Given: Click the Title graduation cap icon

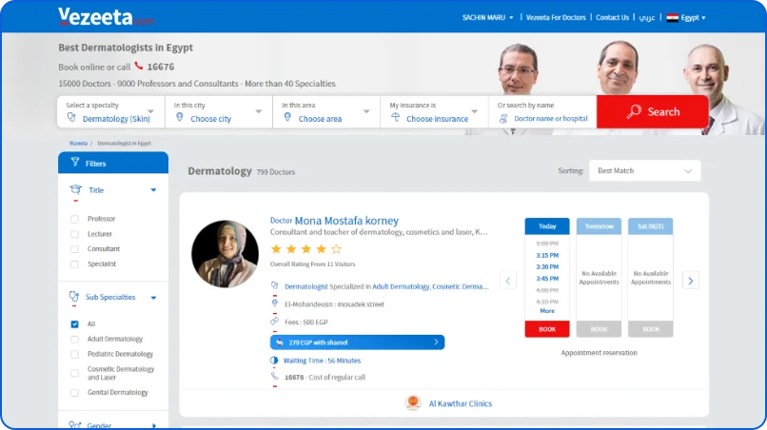Looking at the screenshot, I should (75, 190).
